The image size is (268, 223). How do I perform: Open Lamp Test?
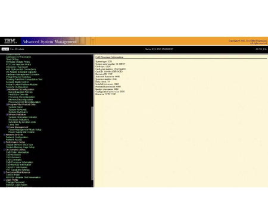click(x=14, y=125)
